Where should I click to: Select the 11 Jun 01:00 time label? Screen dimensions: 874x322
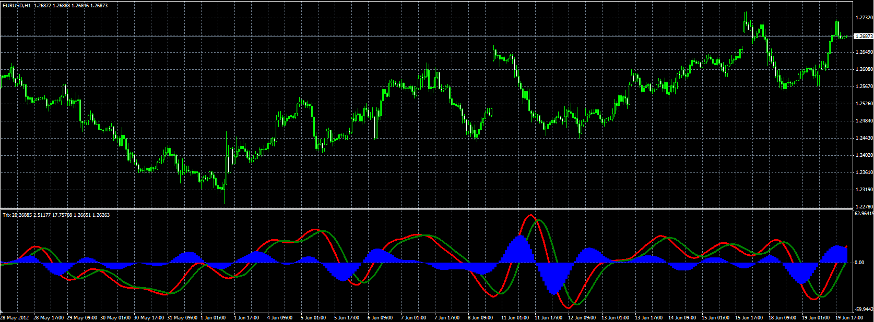(515, 318)
